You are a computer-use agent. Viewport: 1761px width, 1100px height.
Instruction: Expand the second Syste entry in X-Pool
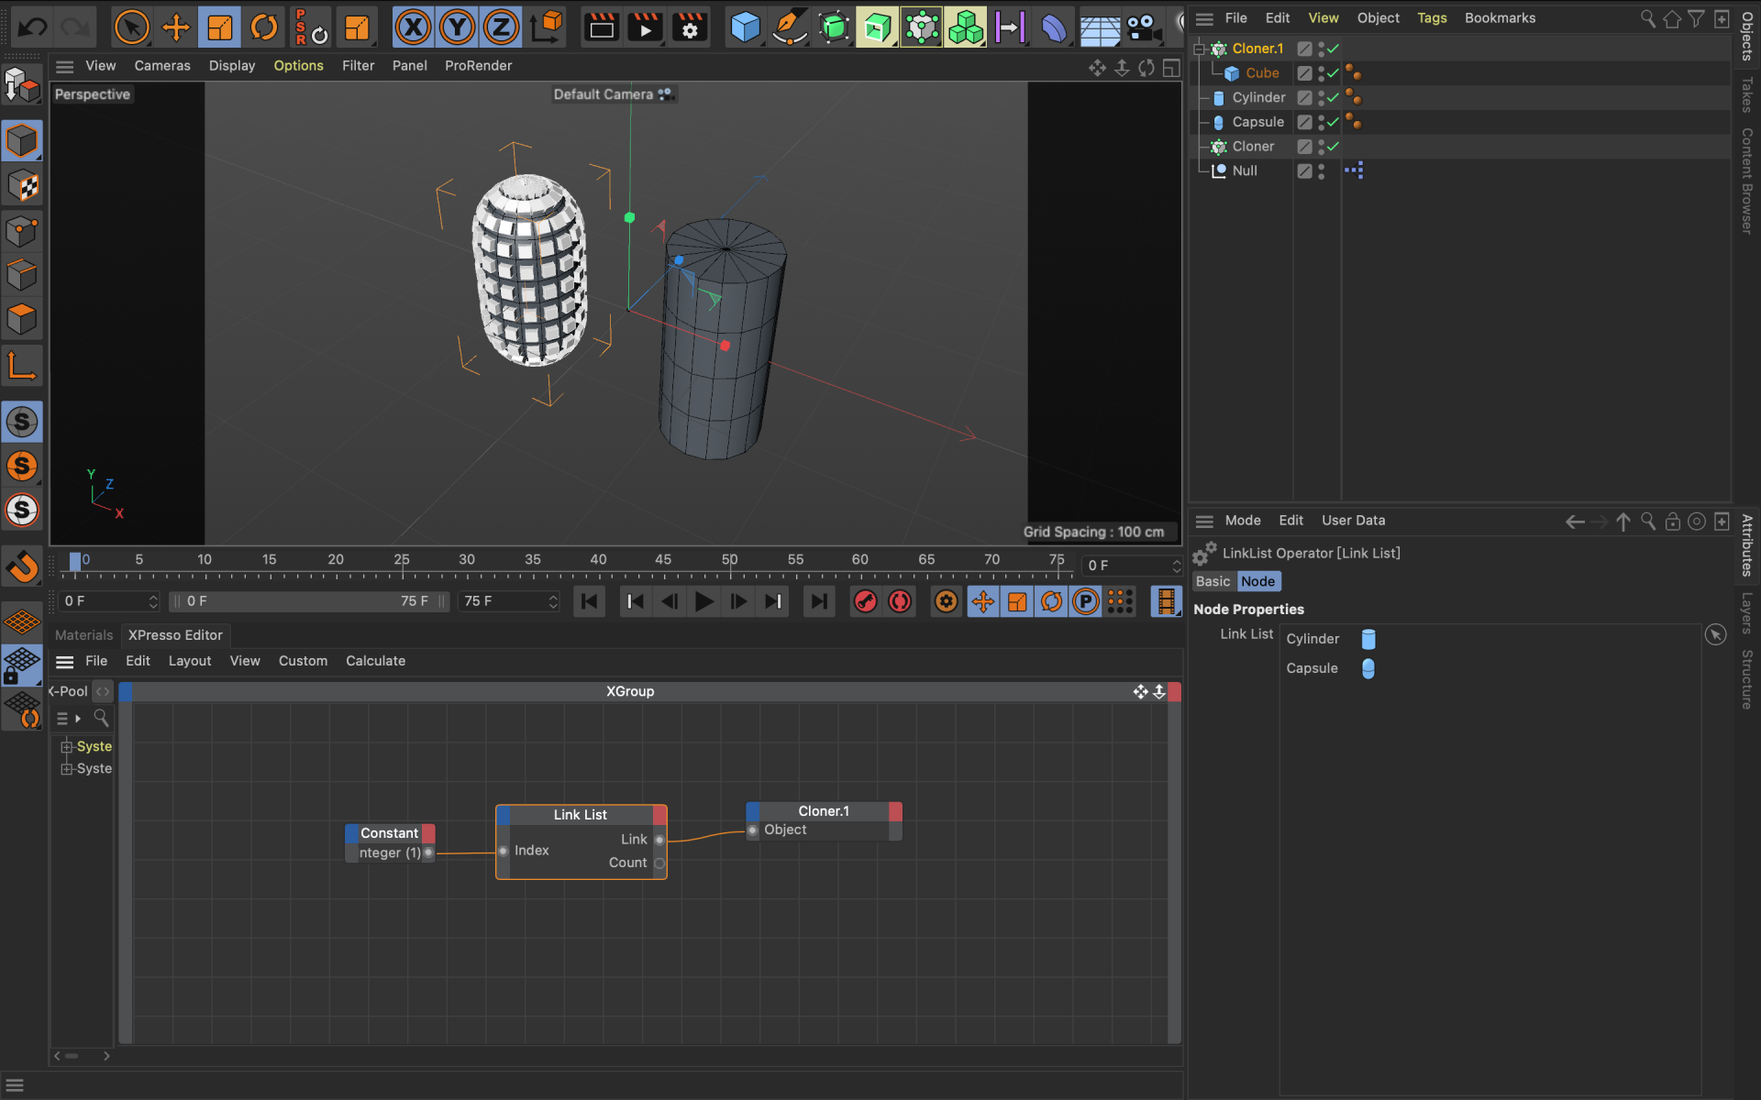[x=66, y=768]
